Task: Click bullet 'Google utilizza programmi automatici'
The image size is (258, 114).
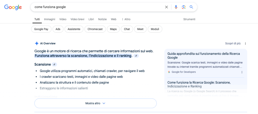Action: (92, 71)
